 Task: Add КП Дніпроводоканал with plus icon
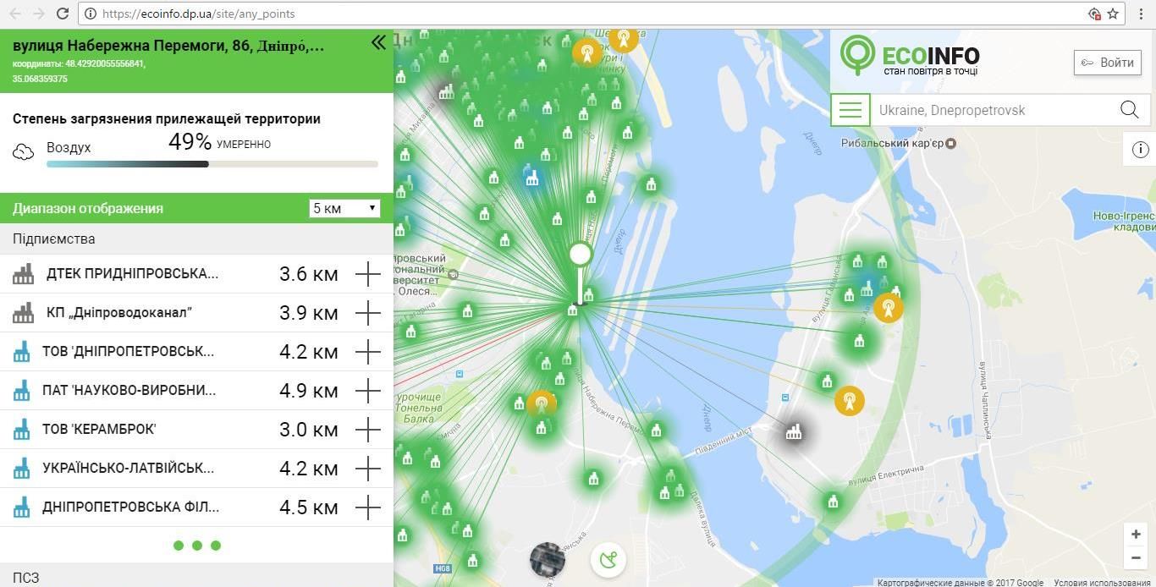(x=368, y=313)
